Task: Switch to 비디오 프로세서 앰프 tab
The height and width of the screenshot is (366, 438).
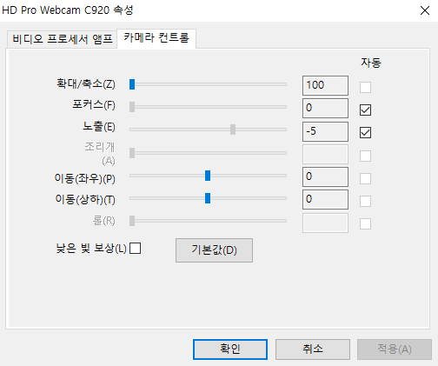Action: 62,39
